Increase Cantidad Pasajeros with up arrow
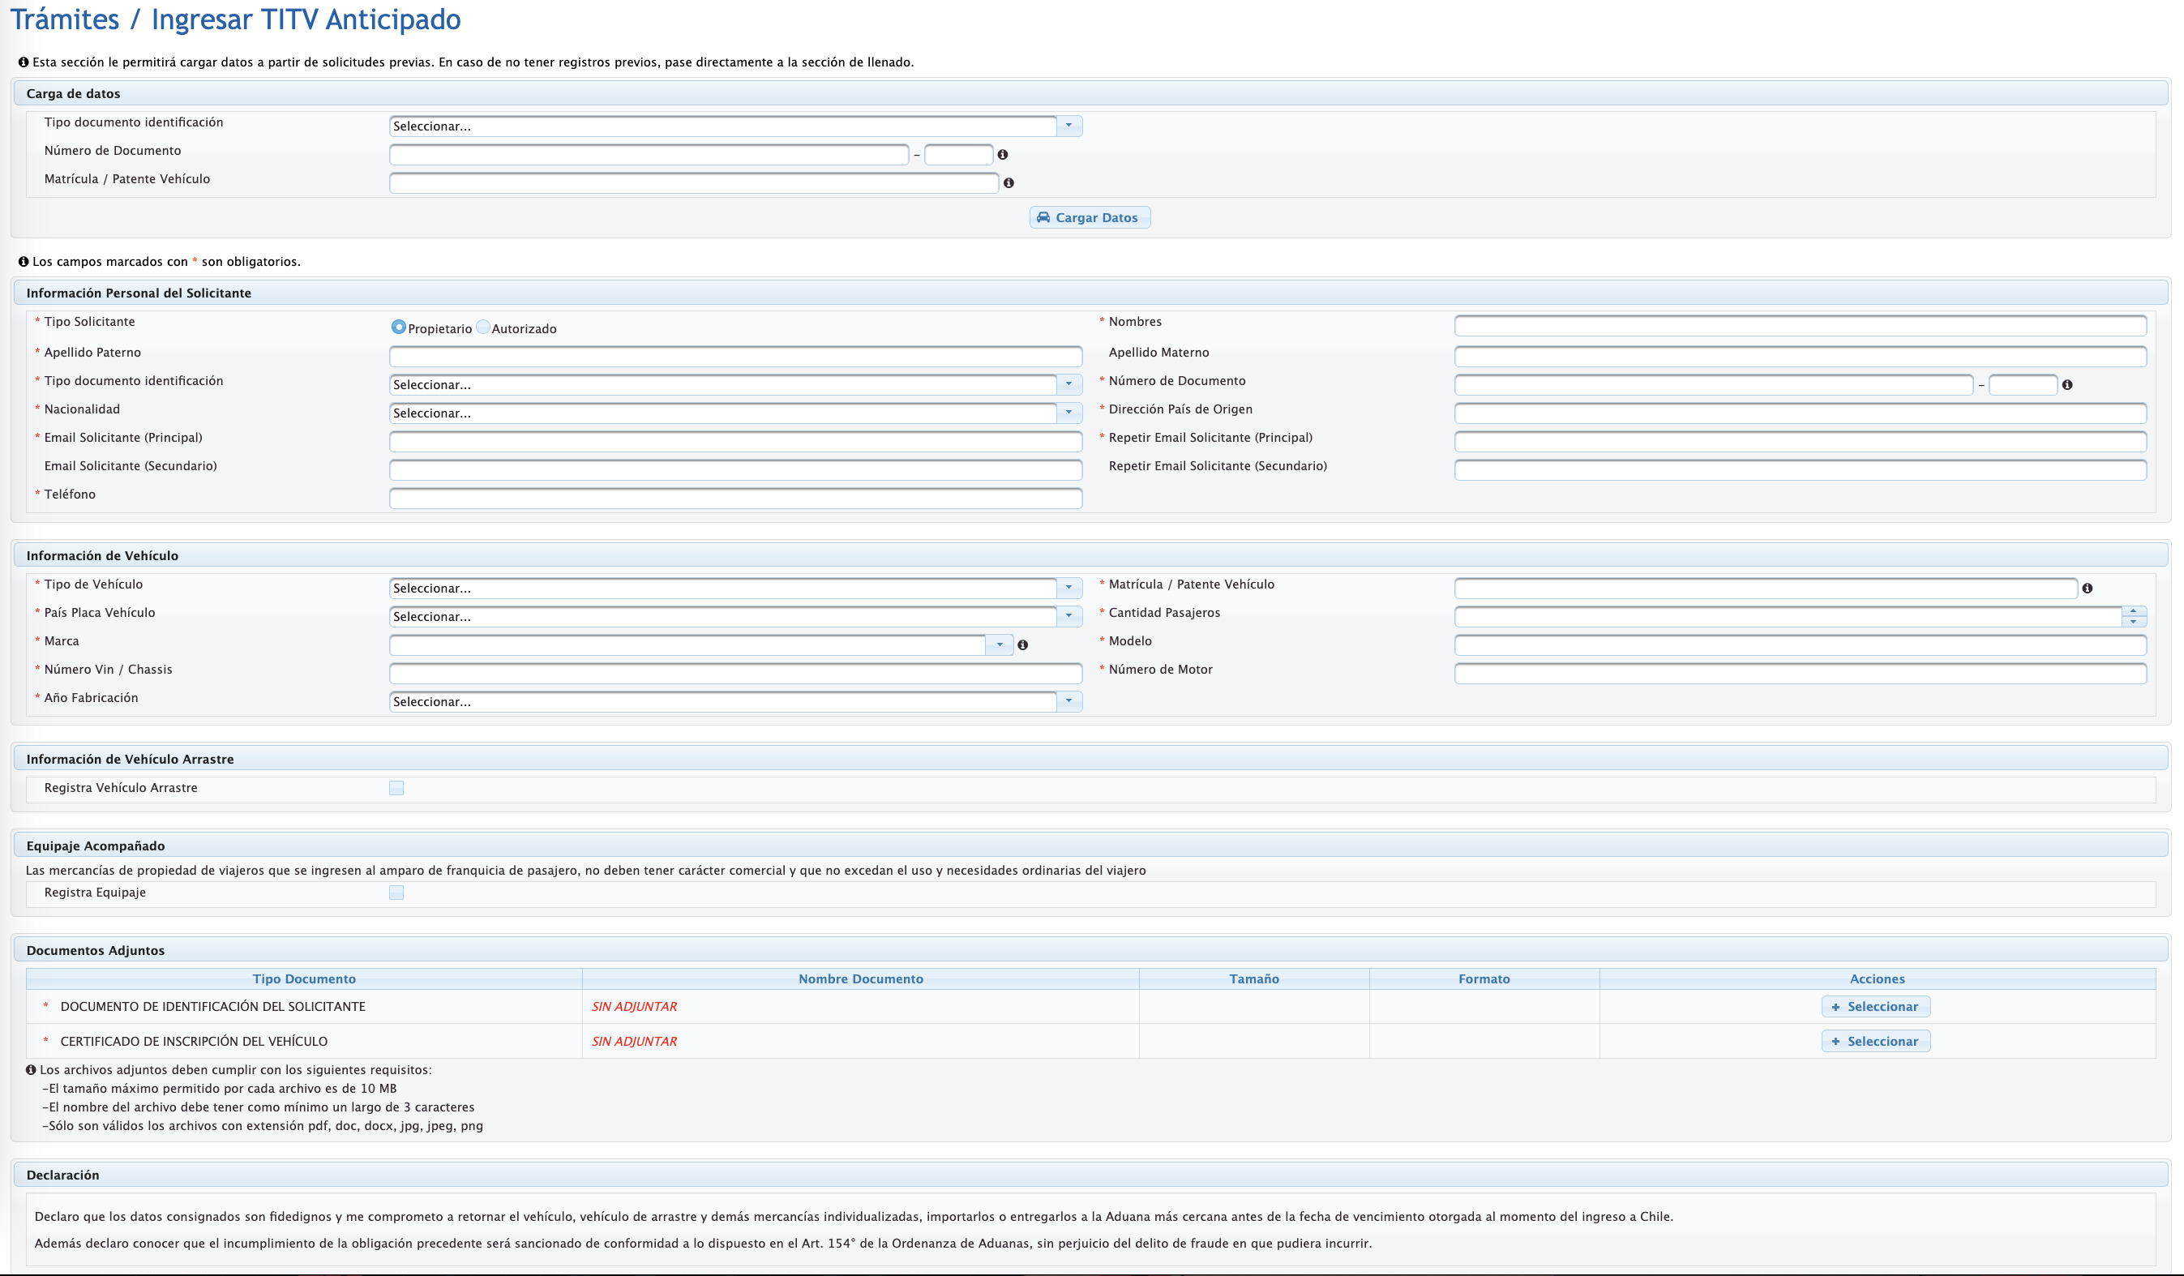 pyautogui.click(x=2134, y=612)
